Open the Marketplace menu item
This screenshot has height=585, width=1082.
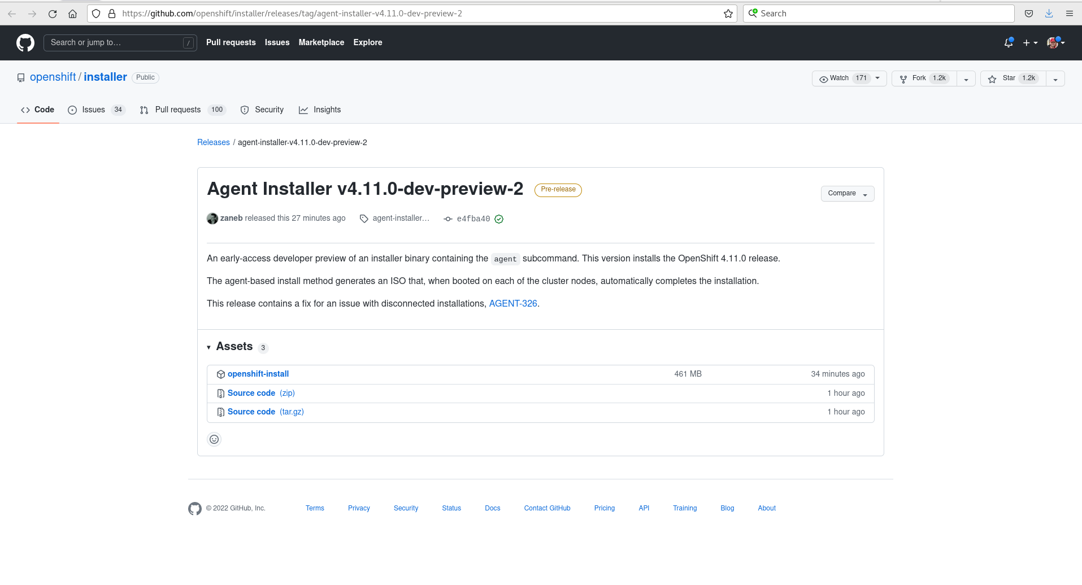[x=321, y=42]
